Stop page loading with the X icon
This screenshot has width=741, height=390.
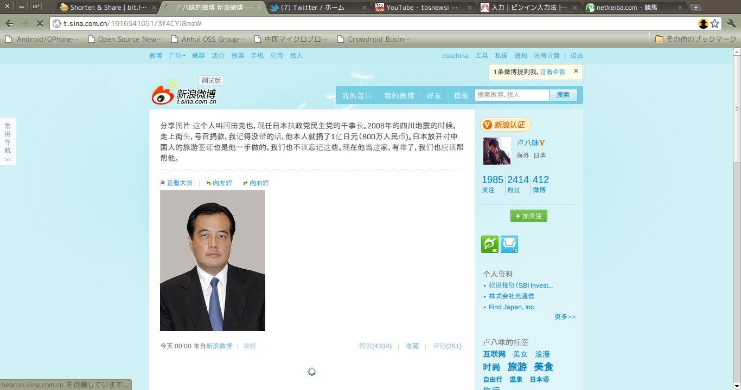click(x=40, y=23)
